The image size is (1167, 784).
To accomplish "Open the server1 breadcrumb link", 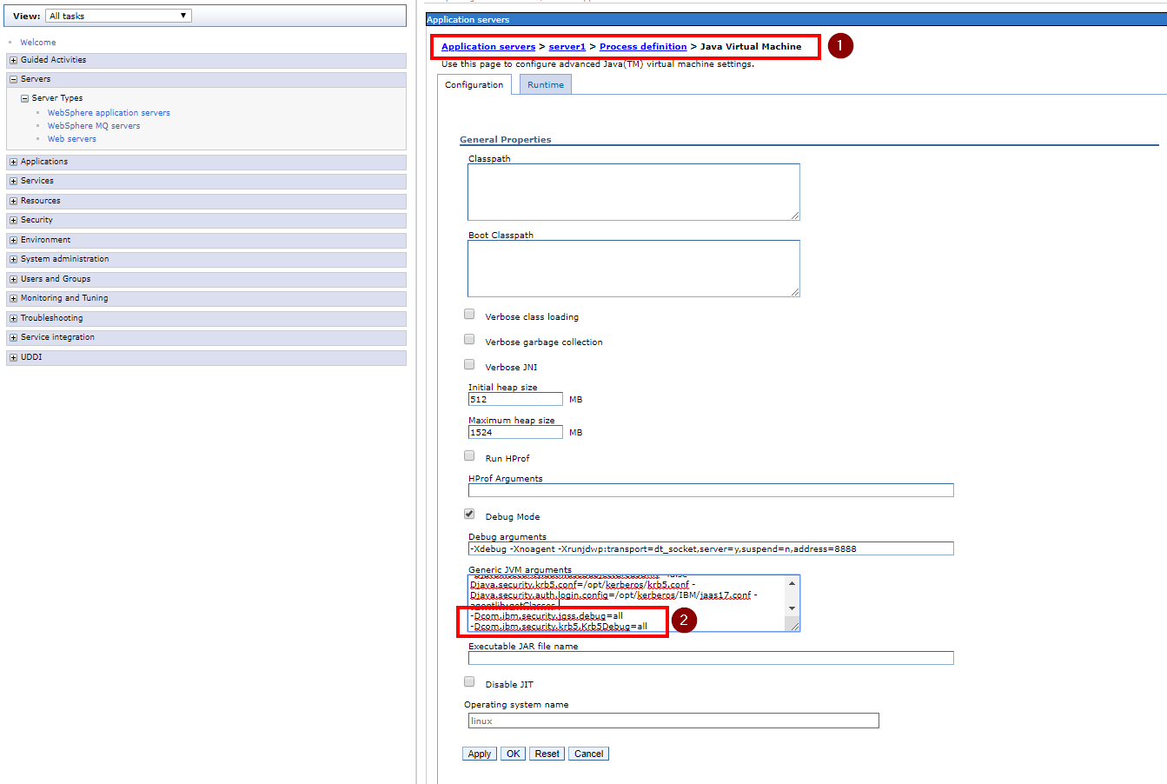I will pos(567,46).
